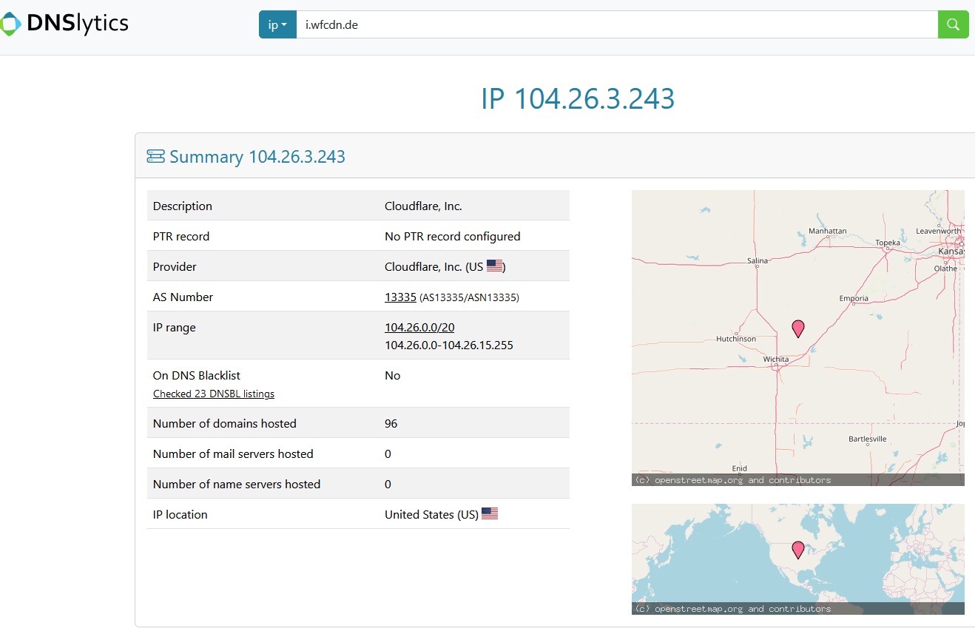Click the AS Number row label
The image size is (975, 634).
(183, 297)
